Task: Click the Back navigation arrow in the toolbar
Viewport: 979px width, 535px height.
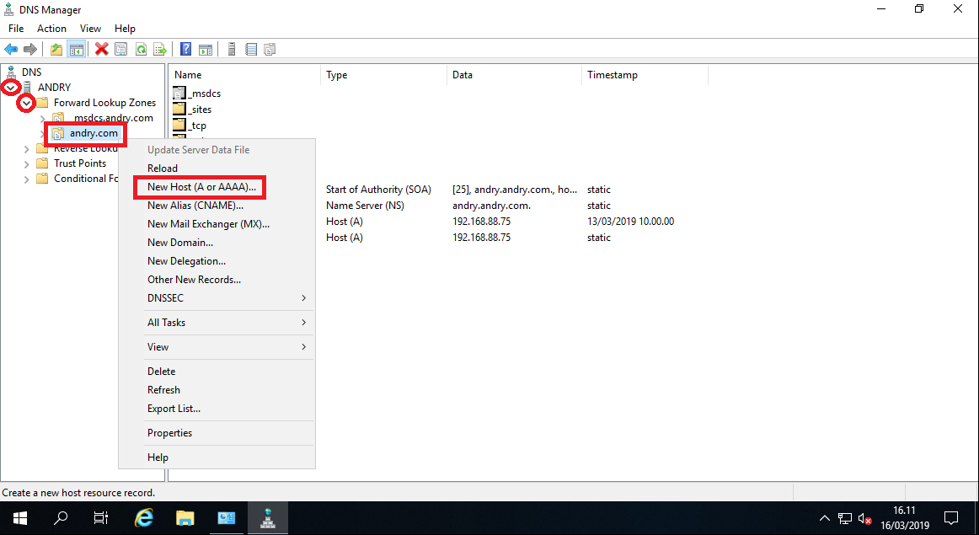Action: tap(11, 48)
